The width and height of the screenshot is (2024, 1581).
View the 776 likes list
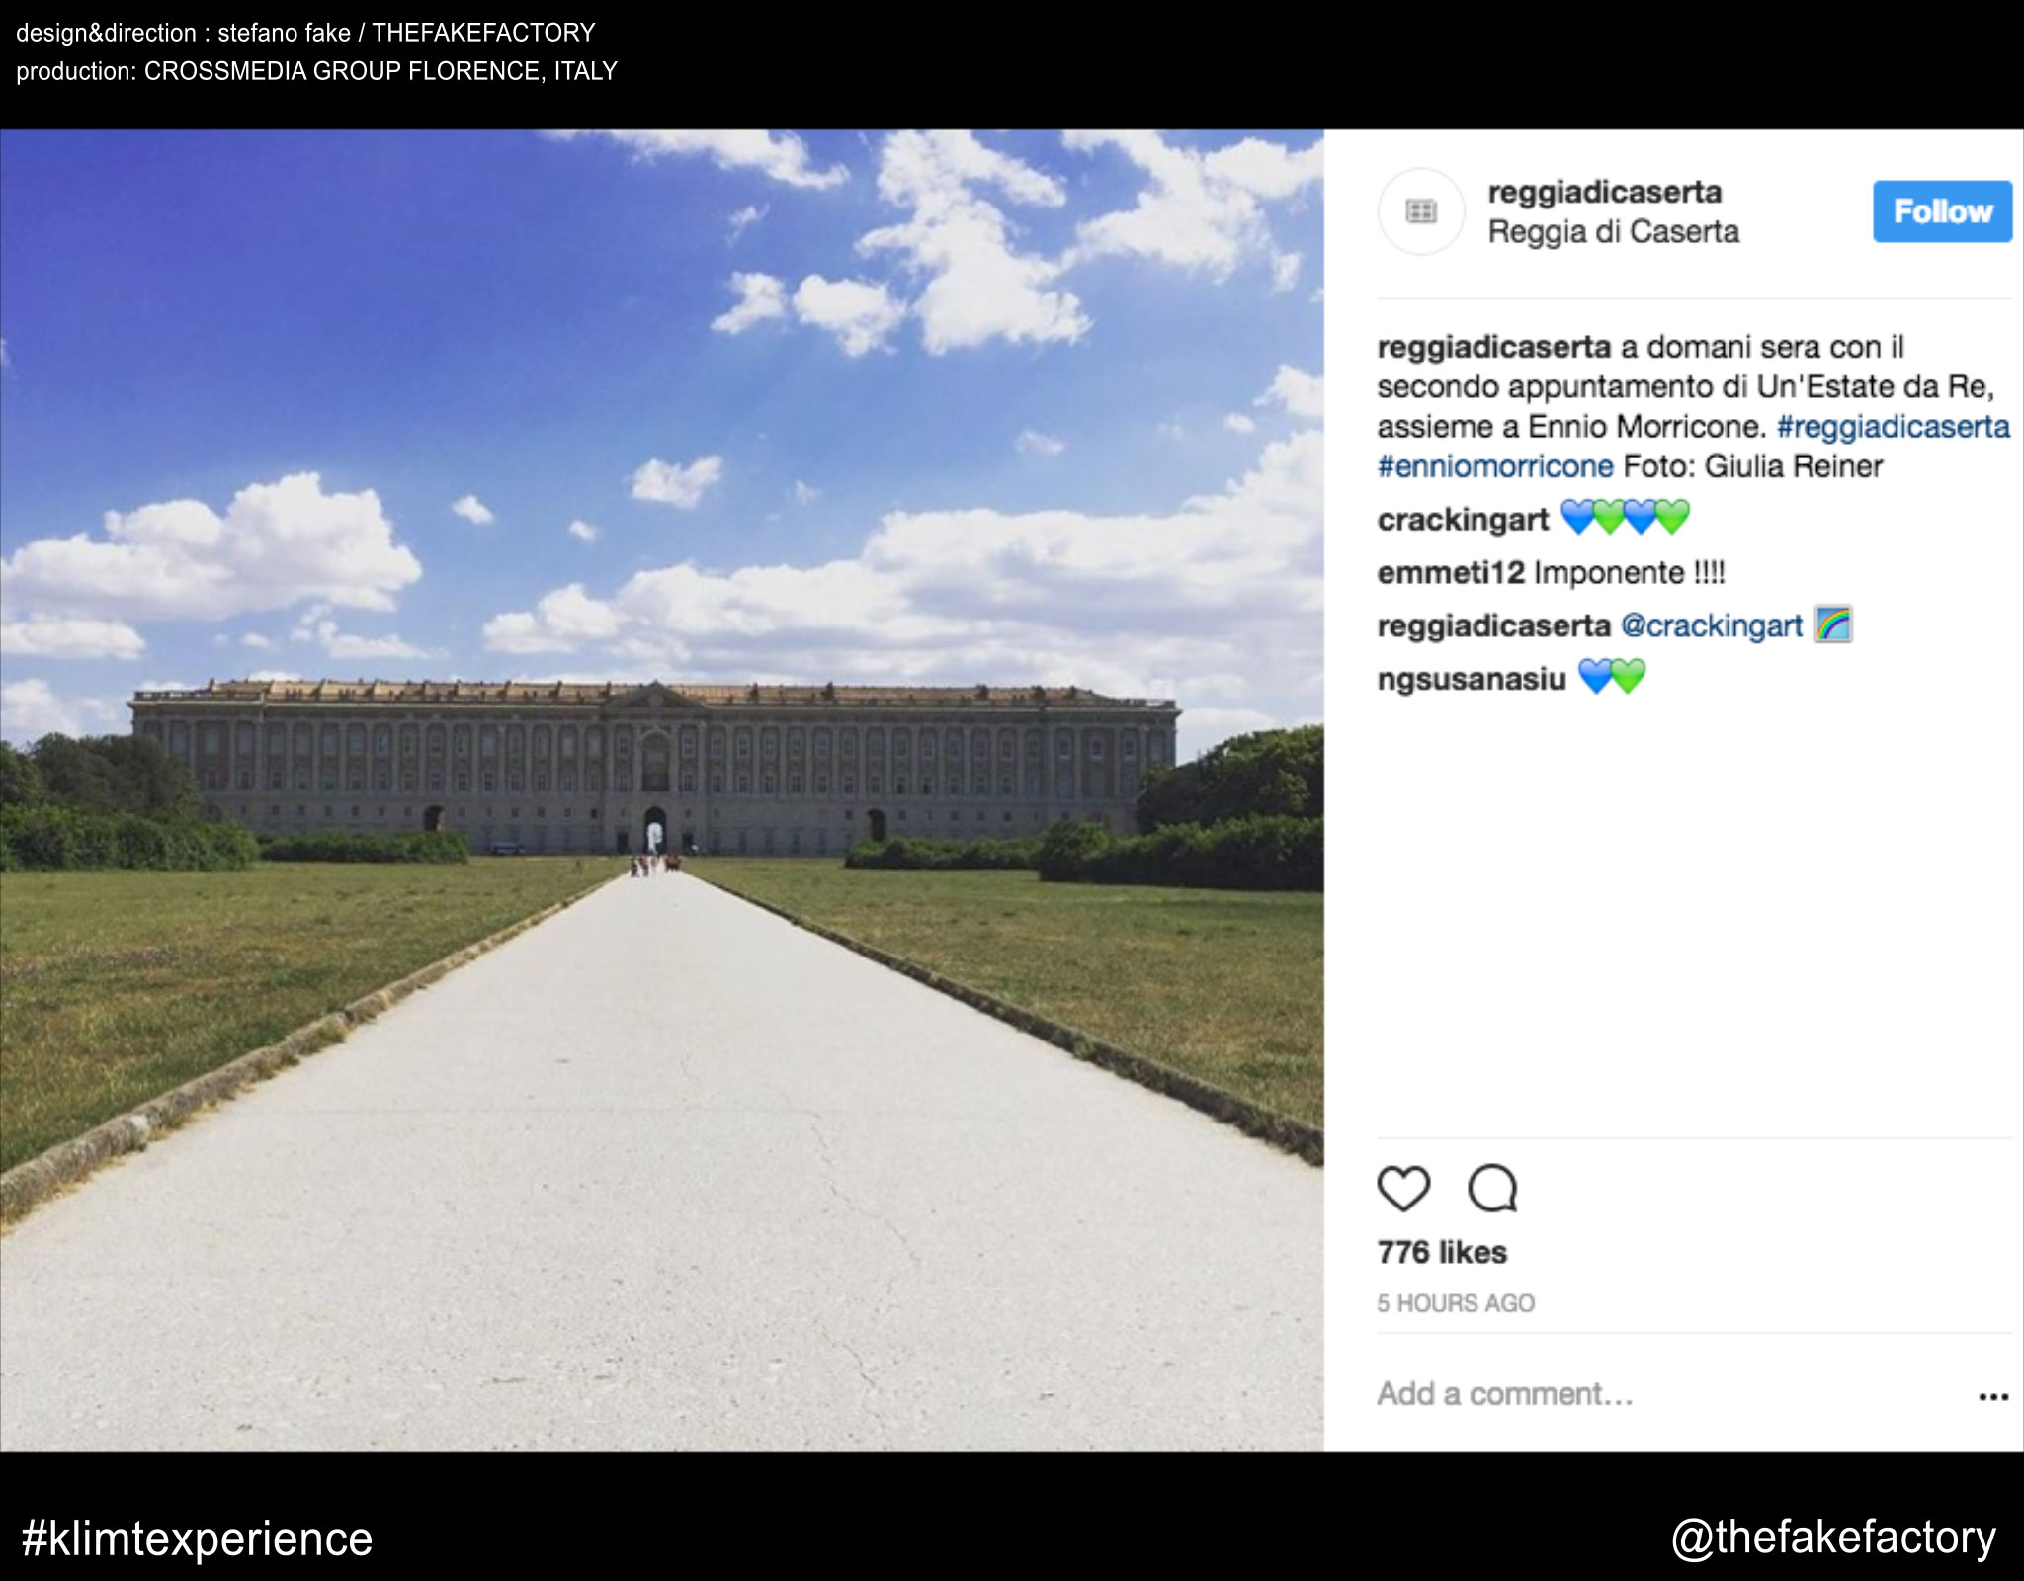(1442, 1252)
